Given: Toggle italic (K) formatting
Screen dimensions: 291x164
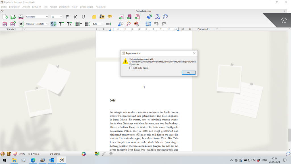Looking at the screenshot, I should point(75,17).
